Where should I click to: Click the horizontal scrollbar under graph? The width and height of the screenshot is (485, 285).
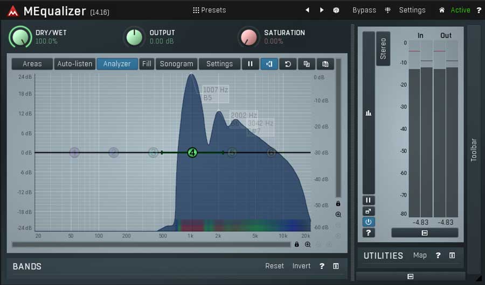[x=151, y=245]
